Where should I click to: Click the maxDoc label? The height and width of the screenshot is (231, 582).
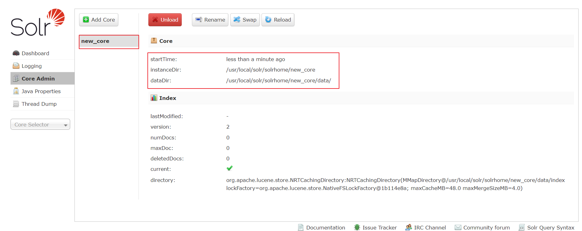coord(162,148)
